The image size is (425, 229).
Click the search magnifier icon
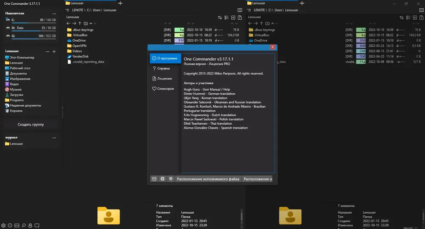click(23, 226)
